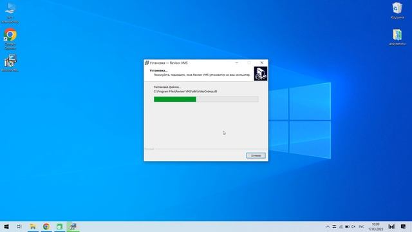Image resolution: width=412 pixels, height=232 pixels.
Task: Open File Explorer from the taskbar
Action: pos(33,226)
